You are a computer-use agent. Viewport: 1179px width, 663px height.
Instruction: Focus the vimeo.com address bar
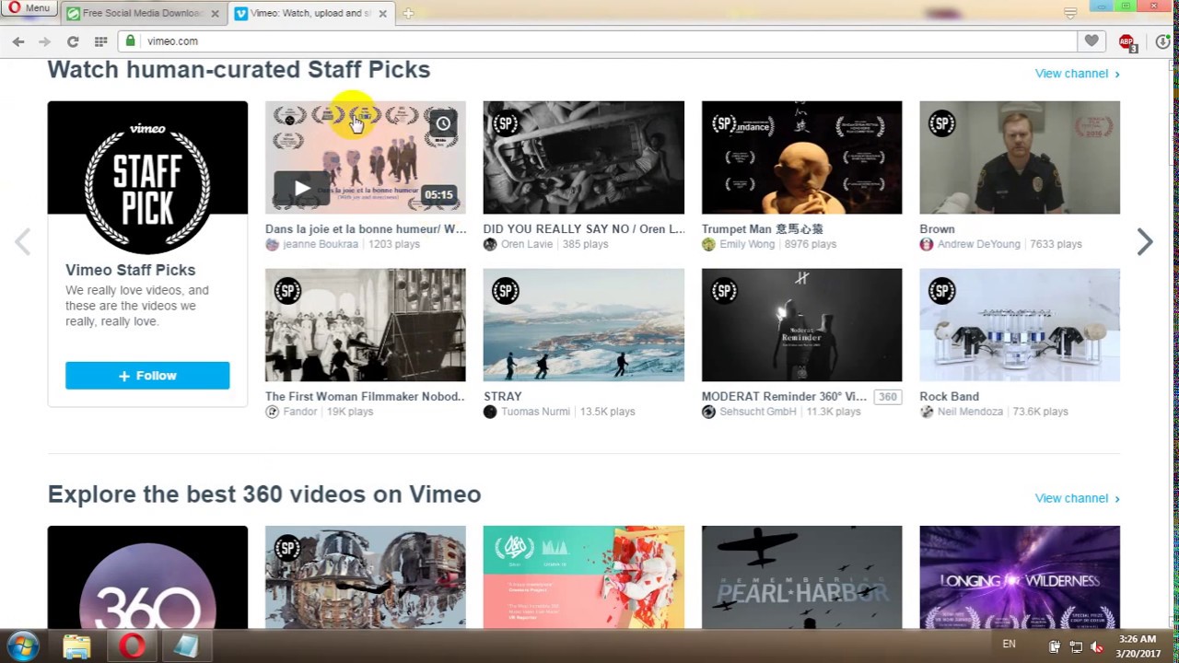click(599, 41)
